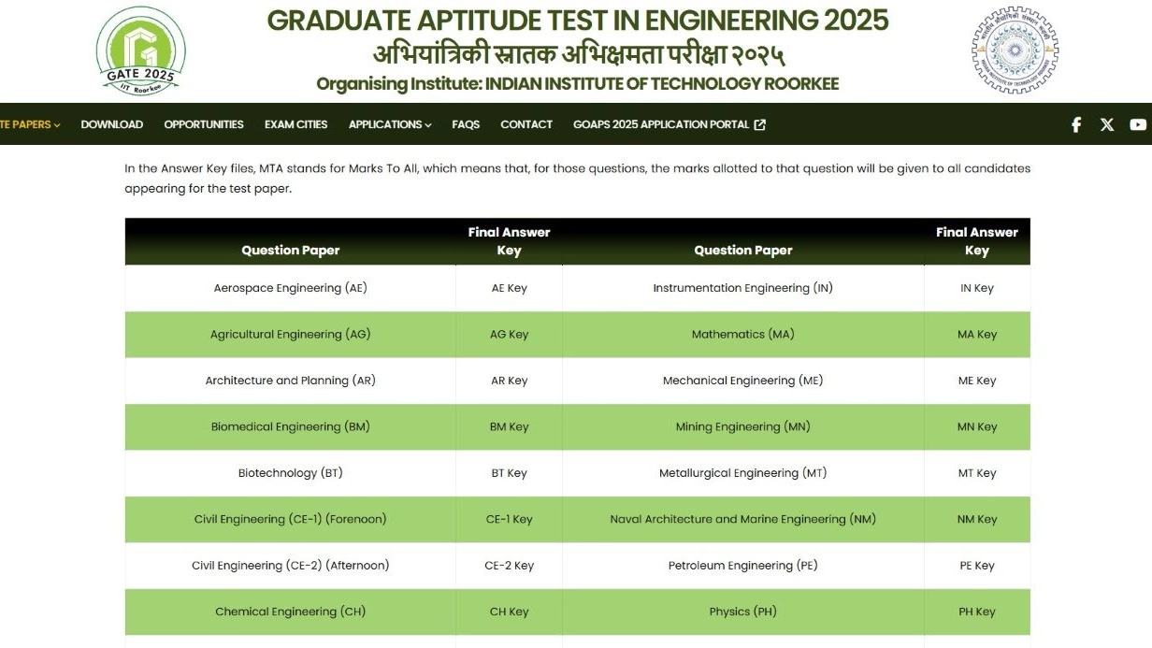Open the MA Key for Mathematics
This screenshot has height=648, width=1152.
coord(977,334)
